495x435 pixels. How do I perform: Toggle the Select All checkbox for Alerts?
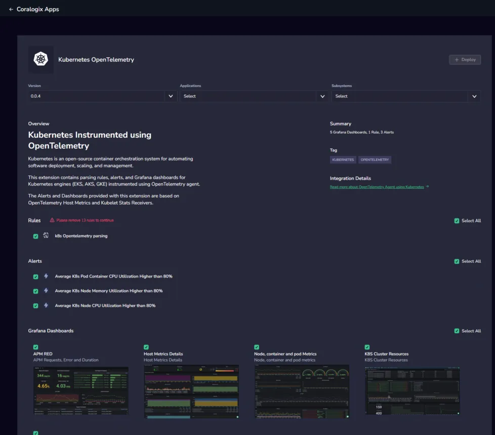[457, 261]
